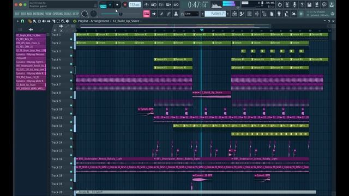Select the Playlist delete tool
Image resolution: width=349 pixels, height=196 pixels.
(x=39, y=21)
